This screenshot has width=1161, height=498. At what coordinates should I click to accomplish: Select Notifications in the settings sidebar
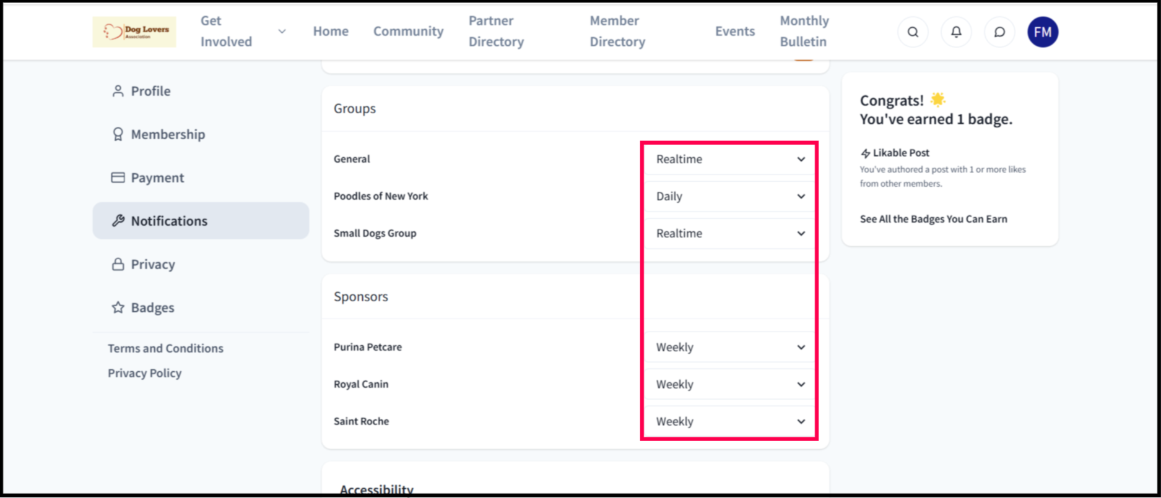[x=201, y=221]
